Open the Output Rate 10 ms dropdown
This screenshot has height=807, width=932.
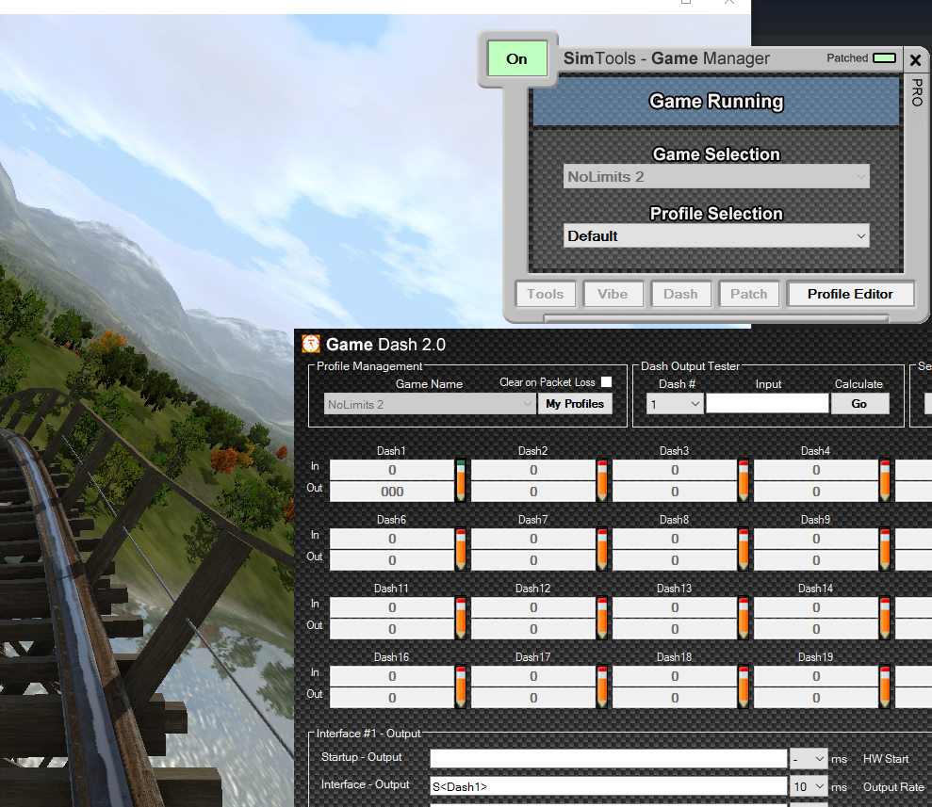point(809,786)
